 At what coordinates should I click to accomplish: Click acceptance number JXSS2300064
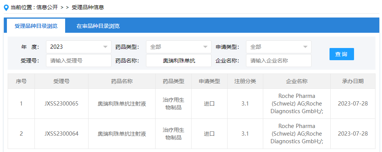61,134
